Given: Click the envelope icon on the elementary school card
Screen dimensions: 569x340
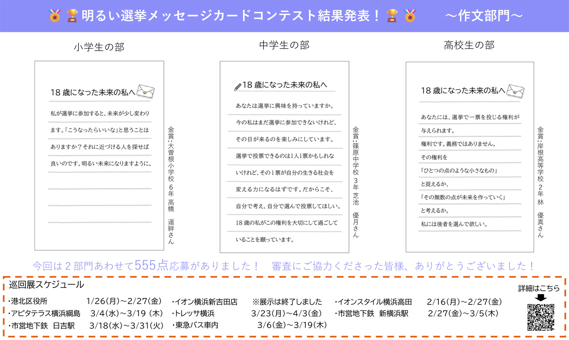Looking at the screenshot, I should (x=145, y=91).
